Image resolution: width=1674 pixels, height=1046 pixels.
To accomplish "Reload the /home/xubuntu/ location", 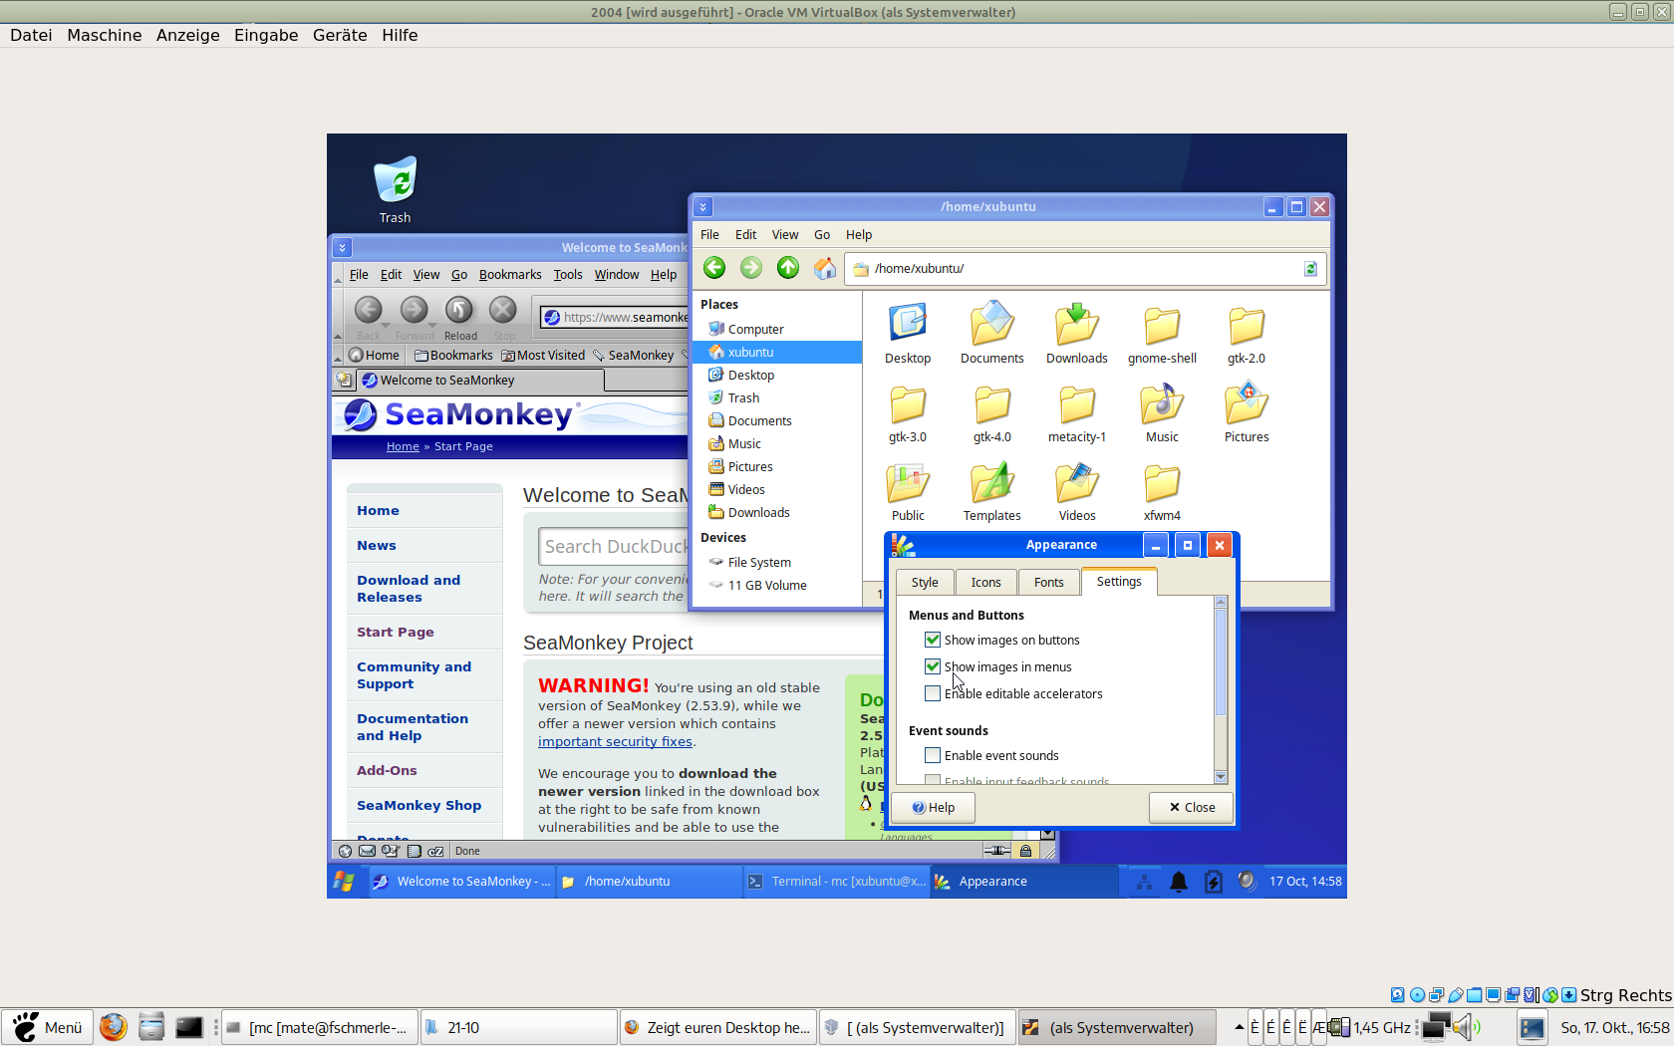I will point(1310,269).
